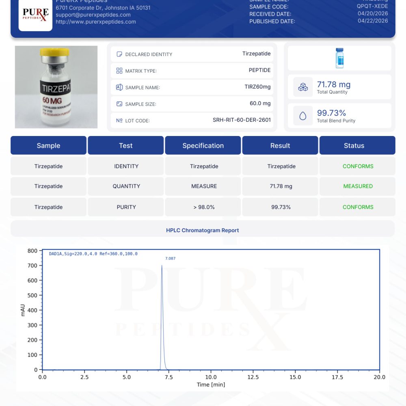The image size is (406, 406).
Task: Click the Sample Name text icon
Action: coord(119,87)
